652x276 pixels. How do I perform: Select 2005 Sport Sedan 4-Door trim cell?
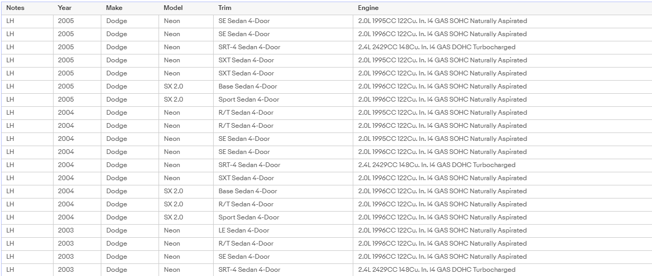(283, 100)
